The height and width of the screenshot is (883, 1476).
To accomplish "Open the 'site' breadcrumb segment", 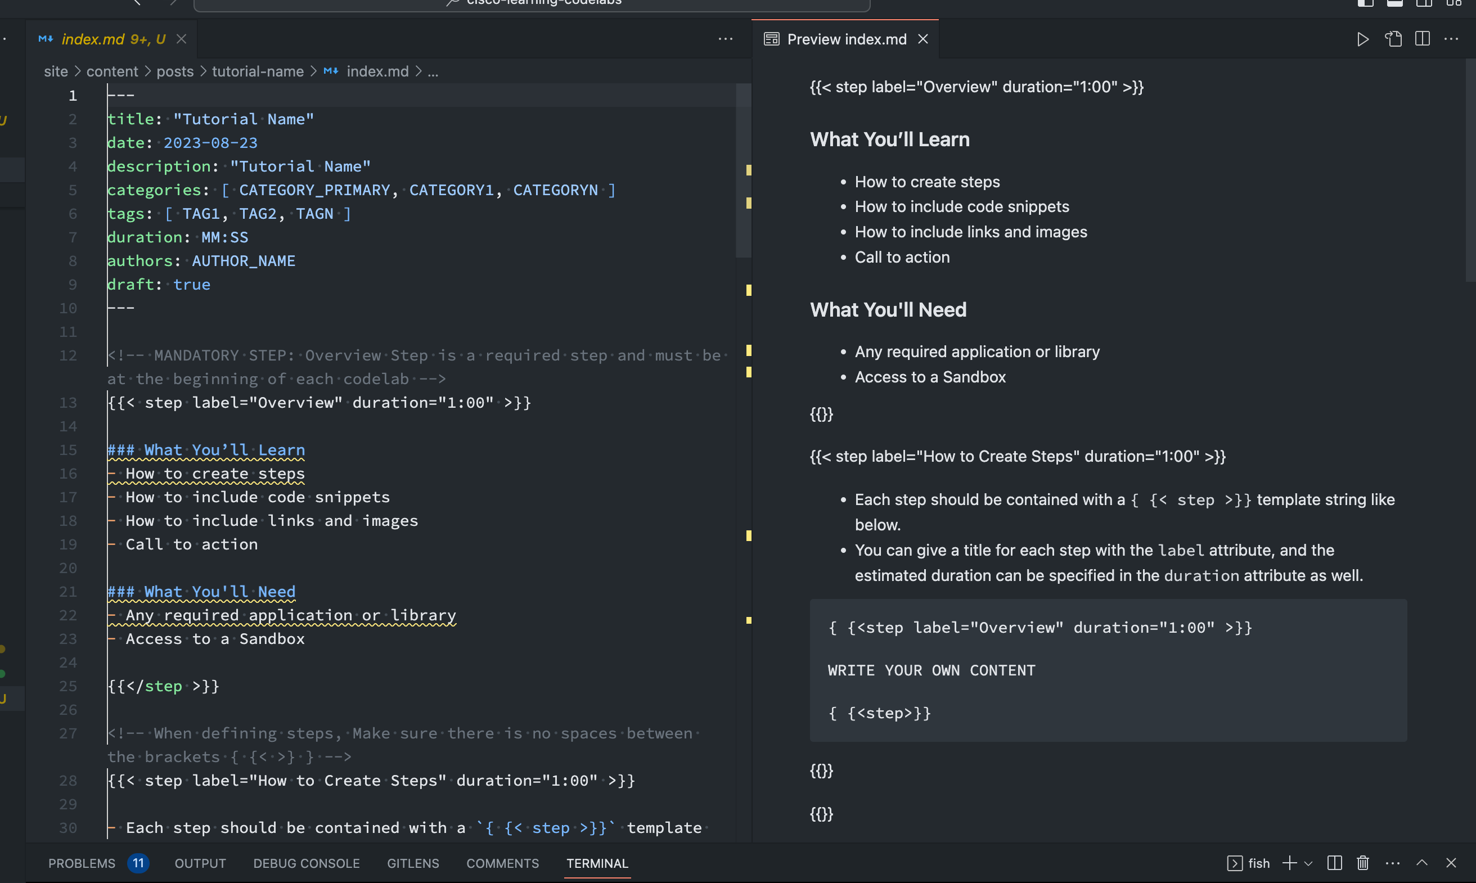I will click(56, 71).
